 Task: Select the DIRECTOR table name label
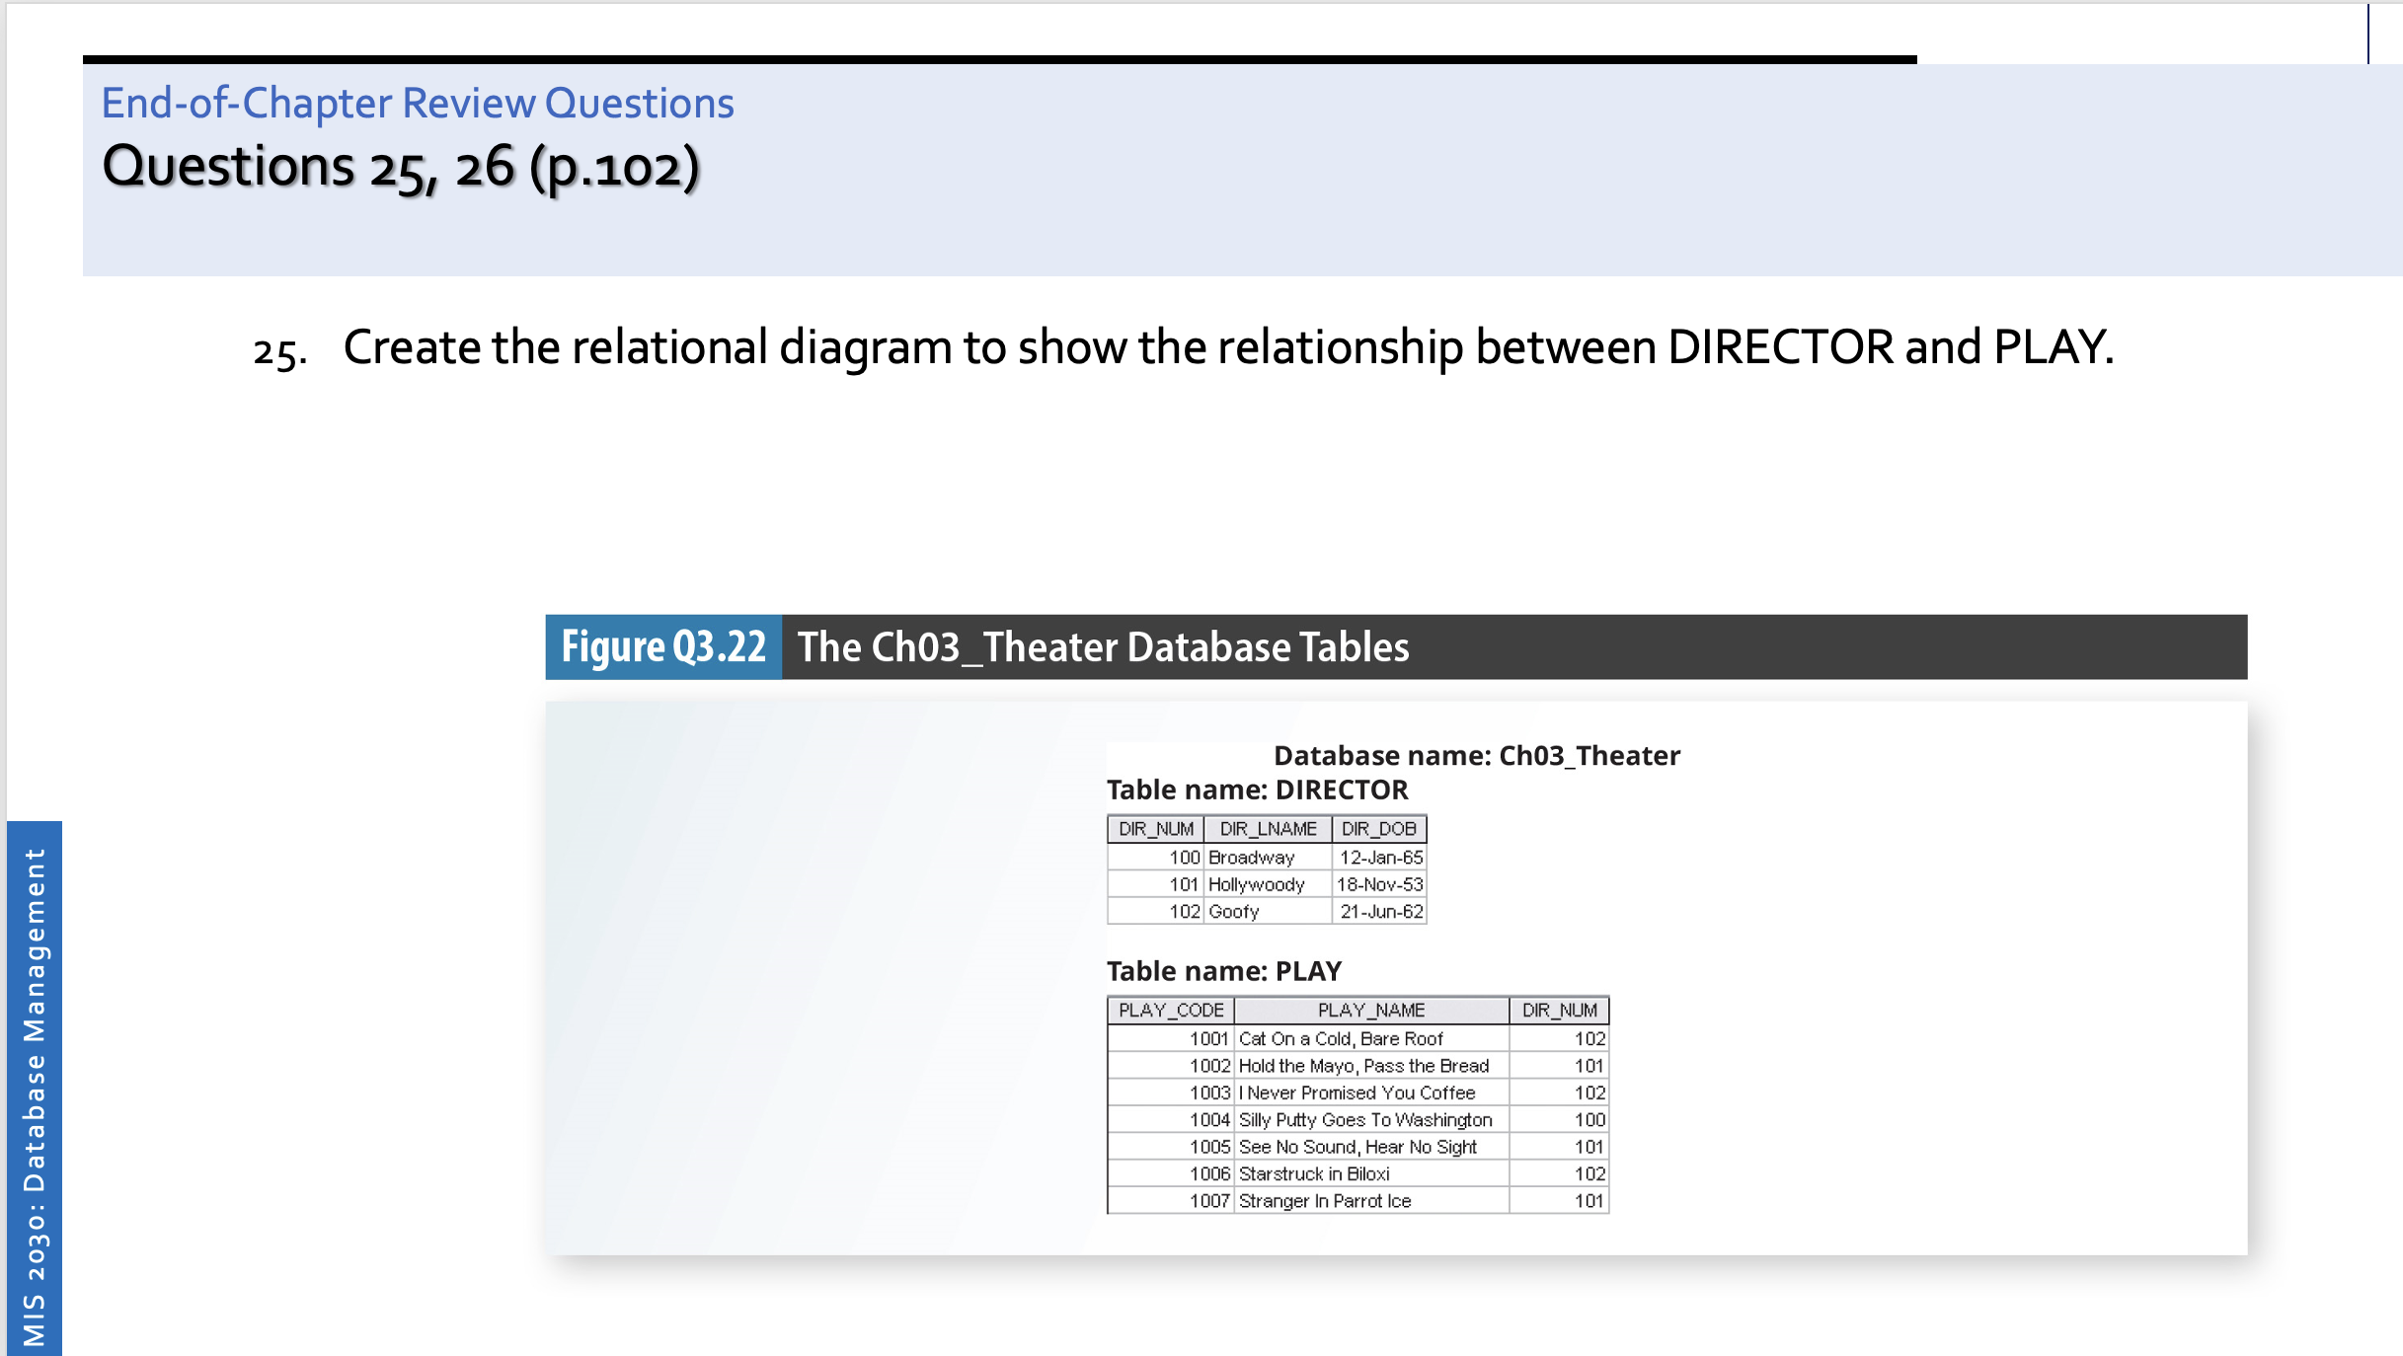1257,790
